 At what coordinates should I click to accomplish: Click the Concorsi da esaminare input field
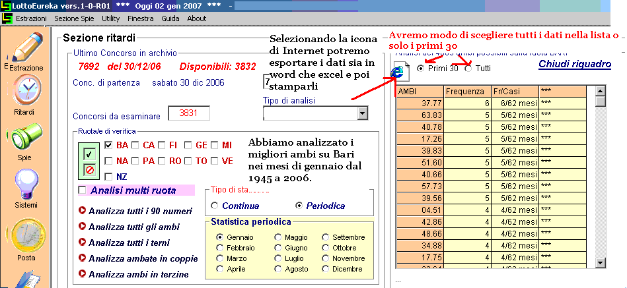(x=189, y=113)
